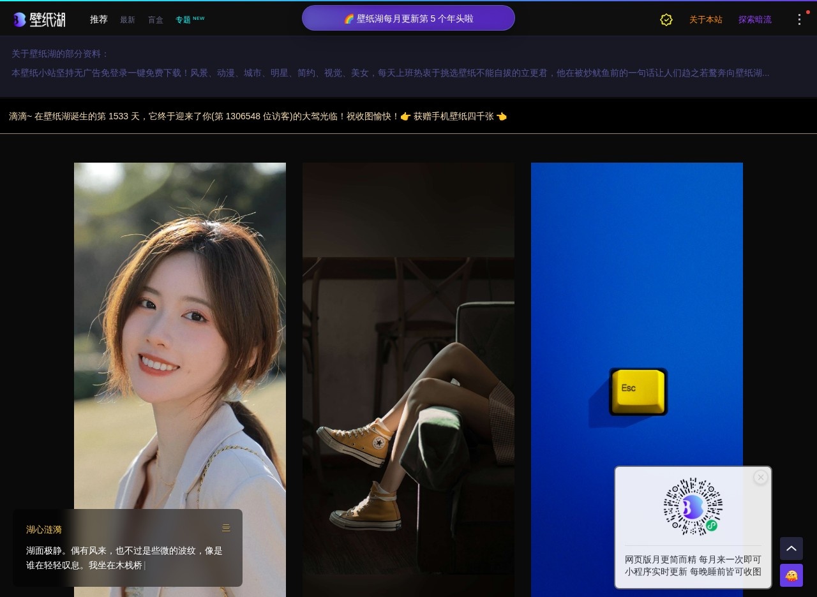Click the purple emoji face button
Image resolution: width=817 pixels, height=597 pixels.
791,575
